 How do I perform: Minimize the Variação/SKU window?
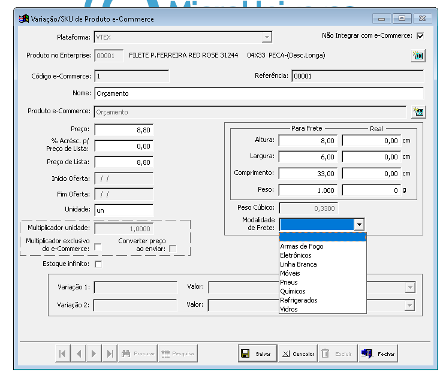[x=381, y=19]
